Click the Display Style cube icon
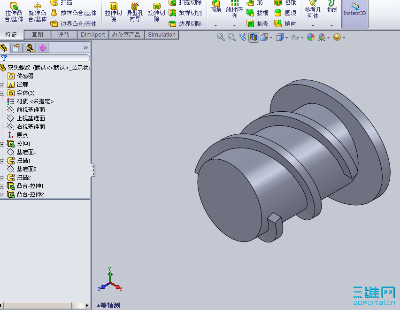Image resolution: width=400 pixels, height=310 pixels. point(280,37)
